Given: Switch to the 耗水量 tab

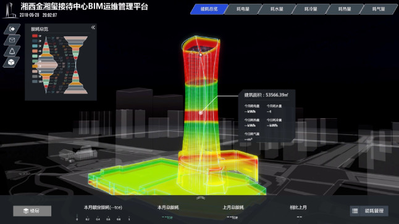Looking at the screenshot, I should 277,9.
